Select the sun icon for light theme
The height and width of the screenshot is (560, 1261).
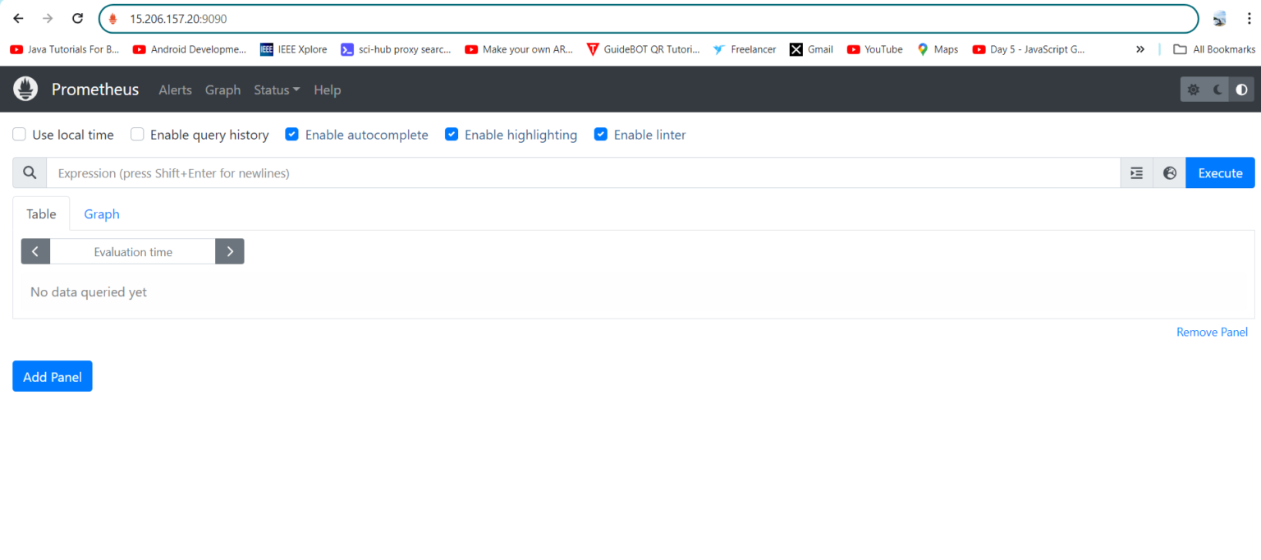(x=1193, y=89)
